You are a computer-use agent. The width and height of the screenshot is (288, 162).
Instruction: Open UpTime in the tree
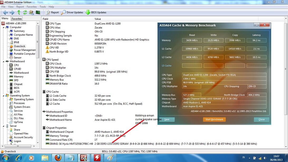(x=18, y=122)
